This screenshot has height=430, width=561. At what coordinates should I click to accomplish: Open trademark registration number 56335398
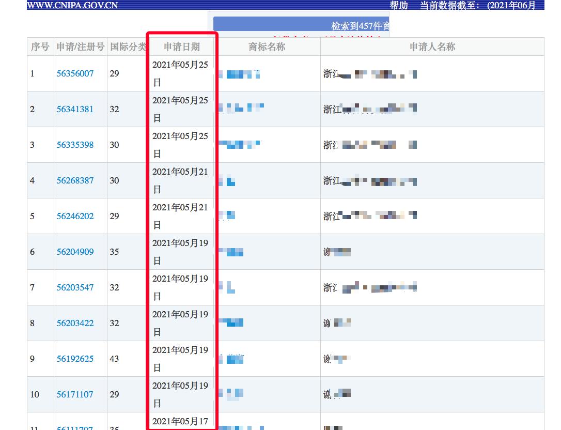click(75, 145)
